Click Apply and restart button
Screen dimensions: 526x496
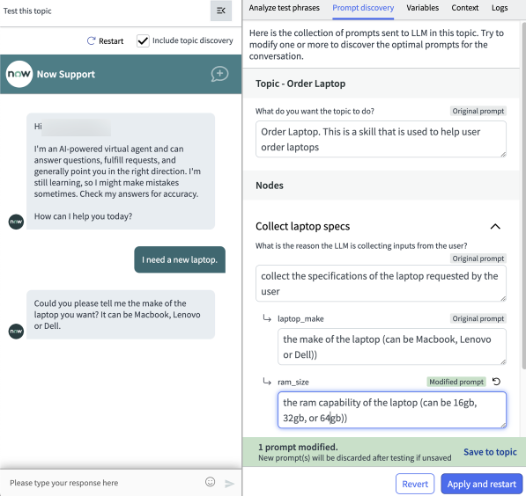click(x=481, y=484)
